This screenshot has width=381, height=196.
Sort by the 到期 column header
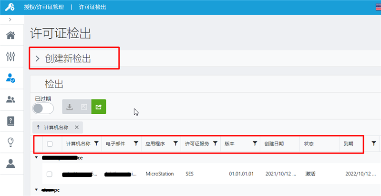tap(349, 143)
